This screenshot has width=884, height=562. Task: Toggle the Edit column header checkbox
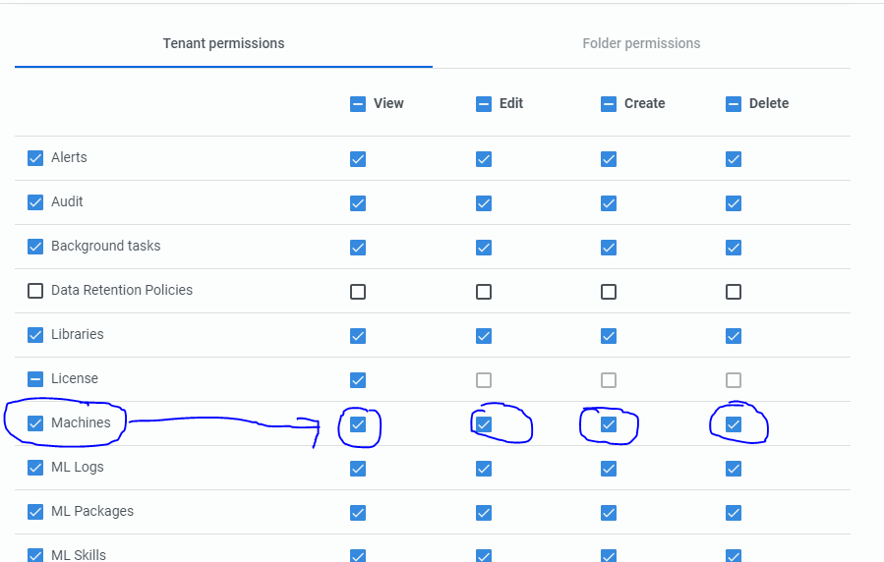coord(484,104)
